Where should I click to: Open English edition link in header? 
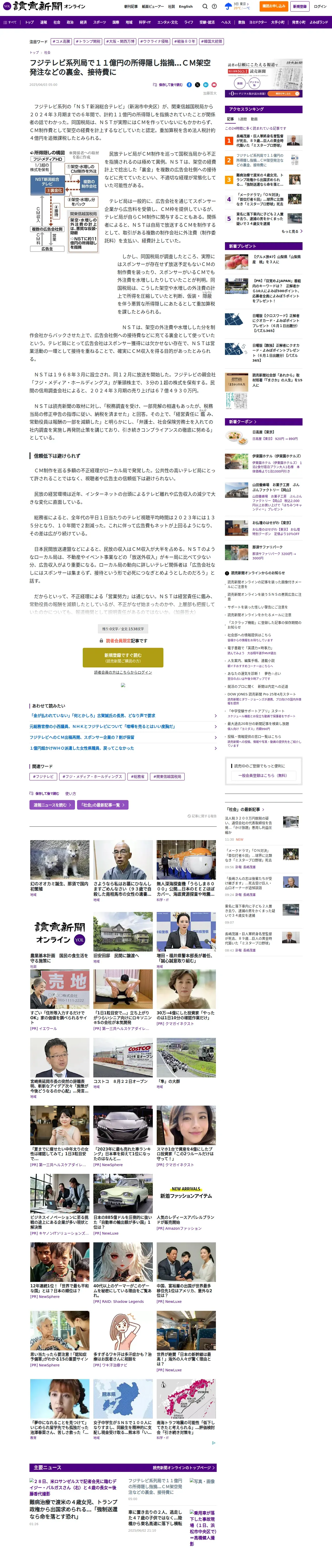[x=186, y=7]
